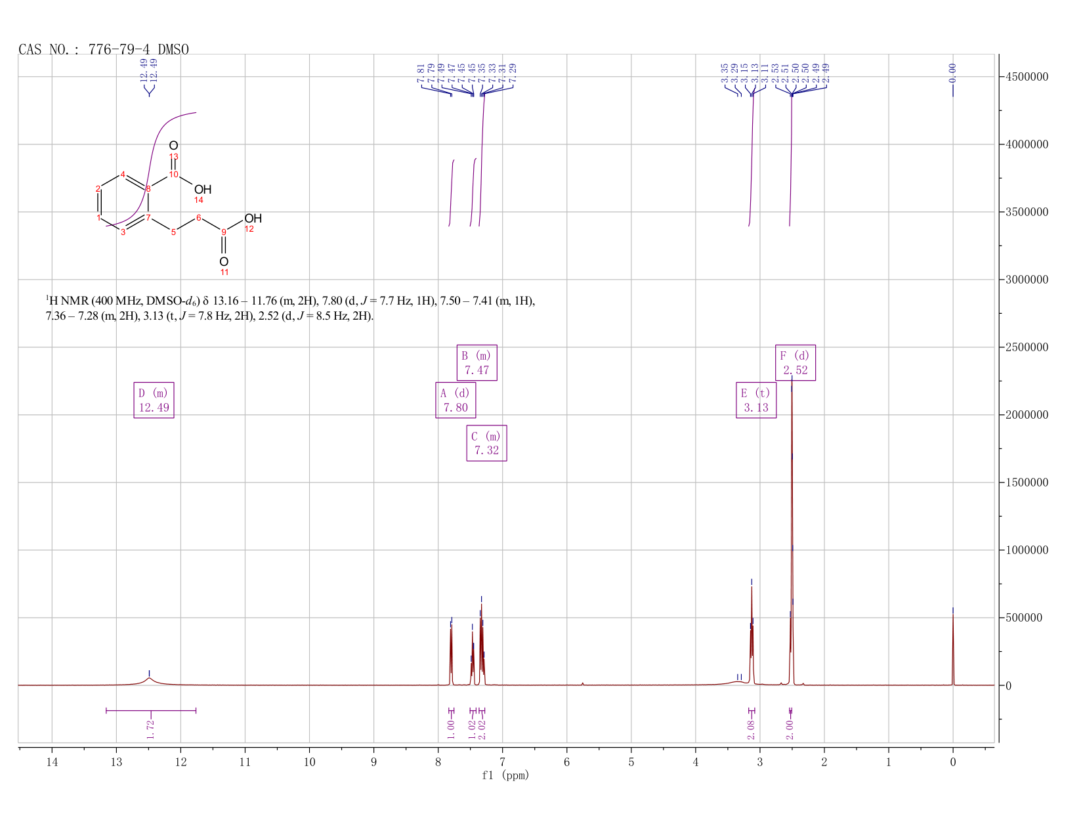Screen dimensions: 1083x837
Task: Click the 1.72 integral value under 12.49 peak
Action: point(150,729)
